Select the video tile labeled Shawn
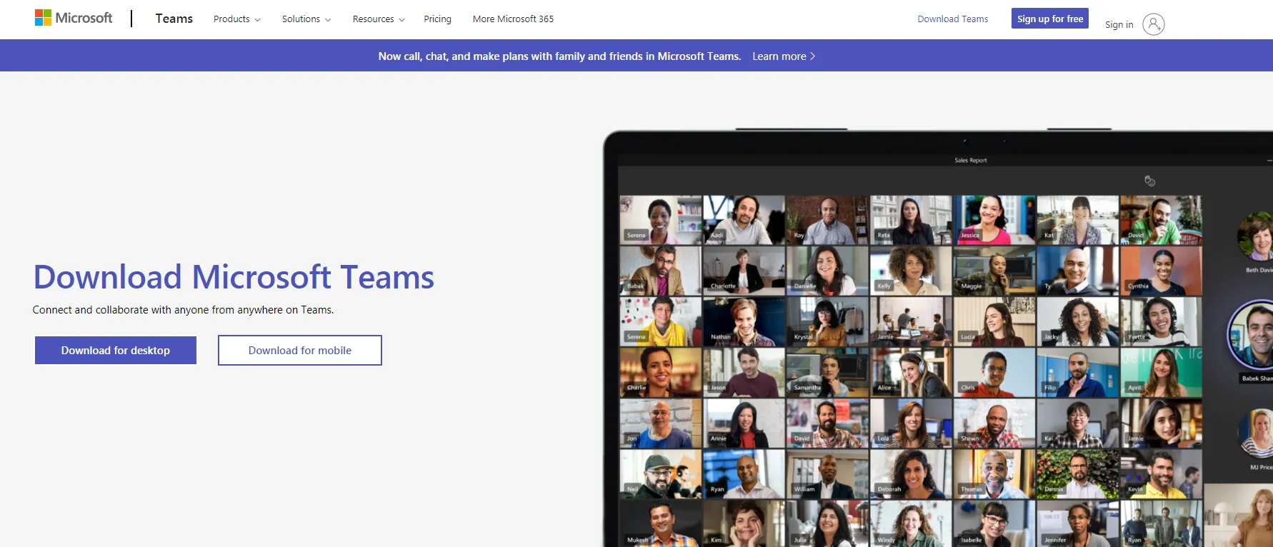 click(994, 423)
